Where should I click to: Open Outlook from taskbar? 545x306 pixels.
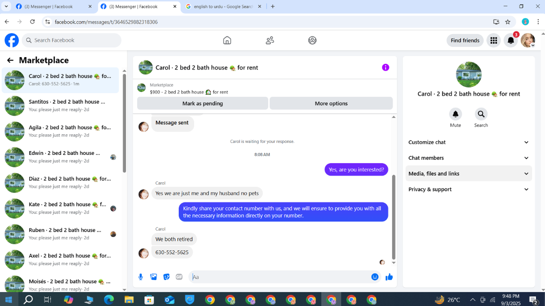169,299
